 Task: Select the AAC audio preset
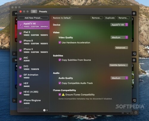tap(33, 59)
